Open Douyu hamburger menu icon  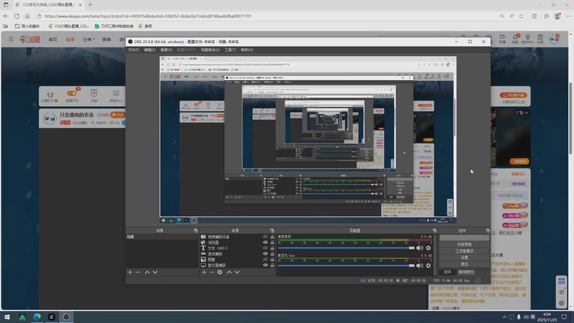11,39
